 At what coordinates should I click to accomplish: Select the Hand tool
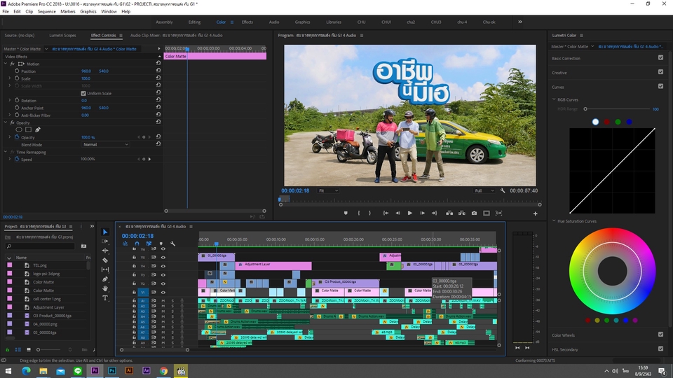point(105,288)
